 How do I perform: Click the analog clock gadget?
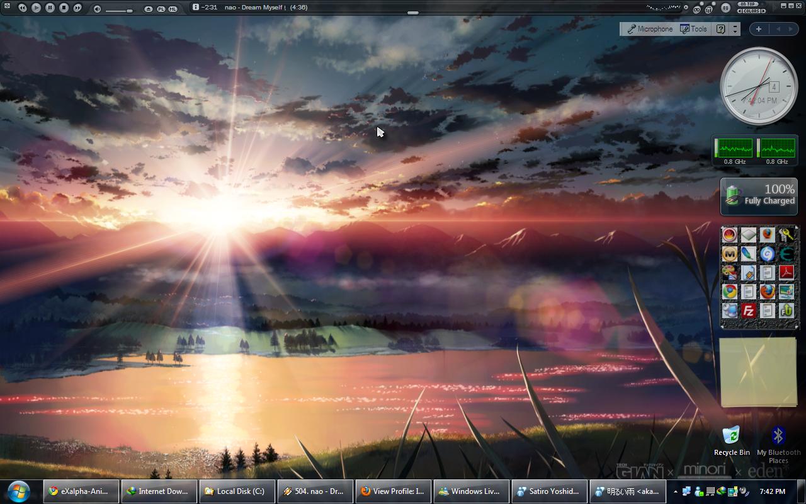759,86
